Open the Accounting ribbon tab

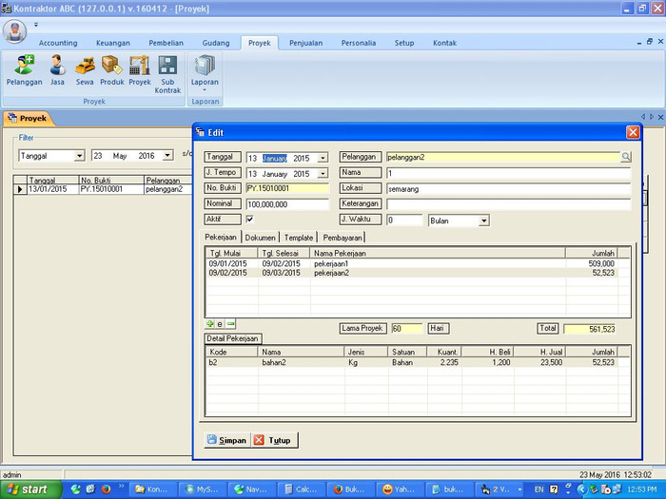(x=58, y=43)
